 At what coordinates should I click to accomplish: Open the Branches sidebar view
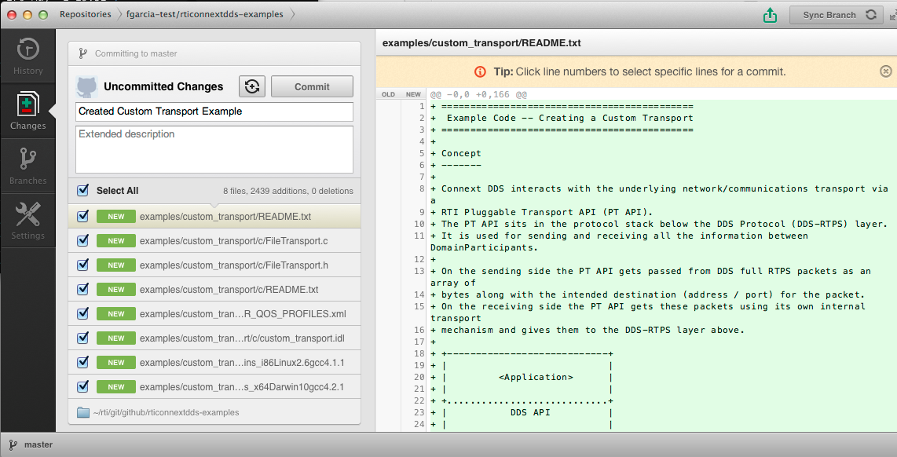(x=27, y=166)
